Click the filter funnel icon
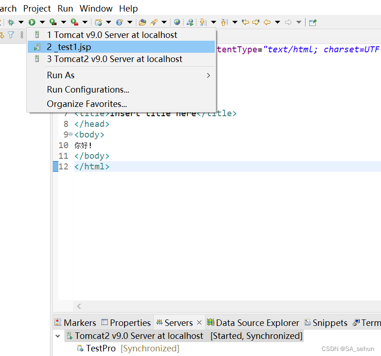This screenshot has height=356, width=381. [x=11, y=35]
